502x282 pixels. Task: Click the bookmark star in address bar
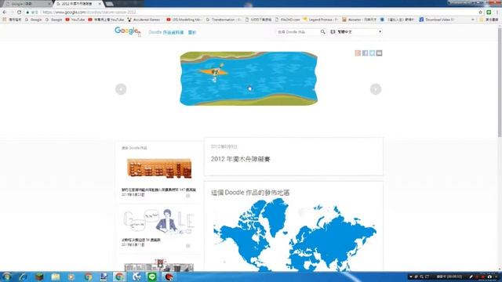click(x=481, y=13)
